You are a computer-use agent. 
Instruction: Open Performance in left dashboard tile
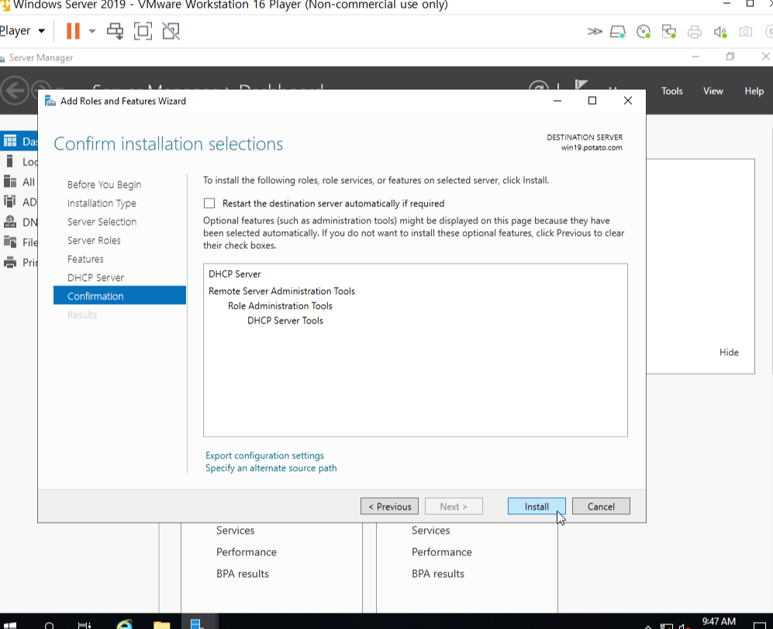(246, 552)
